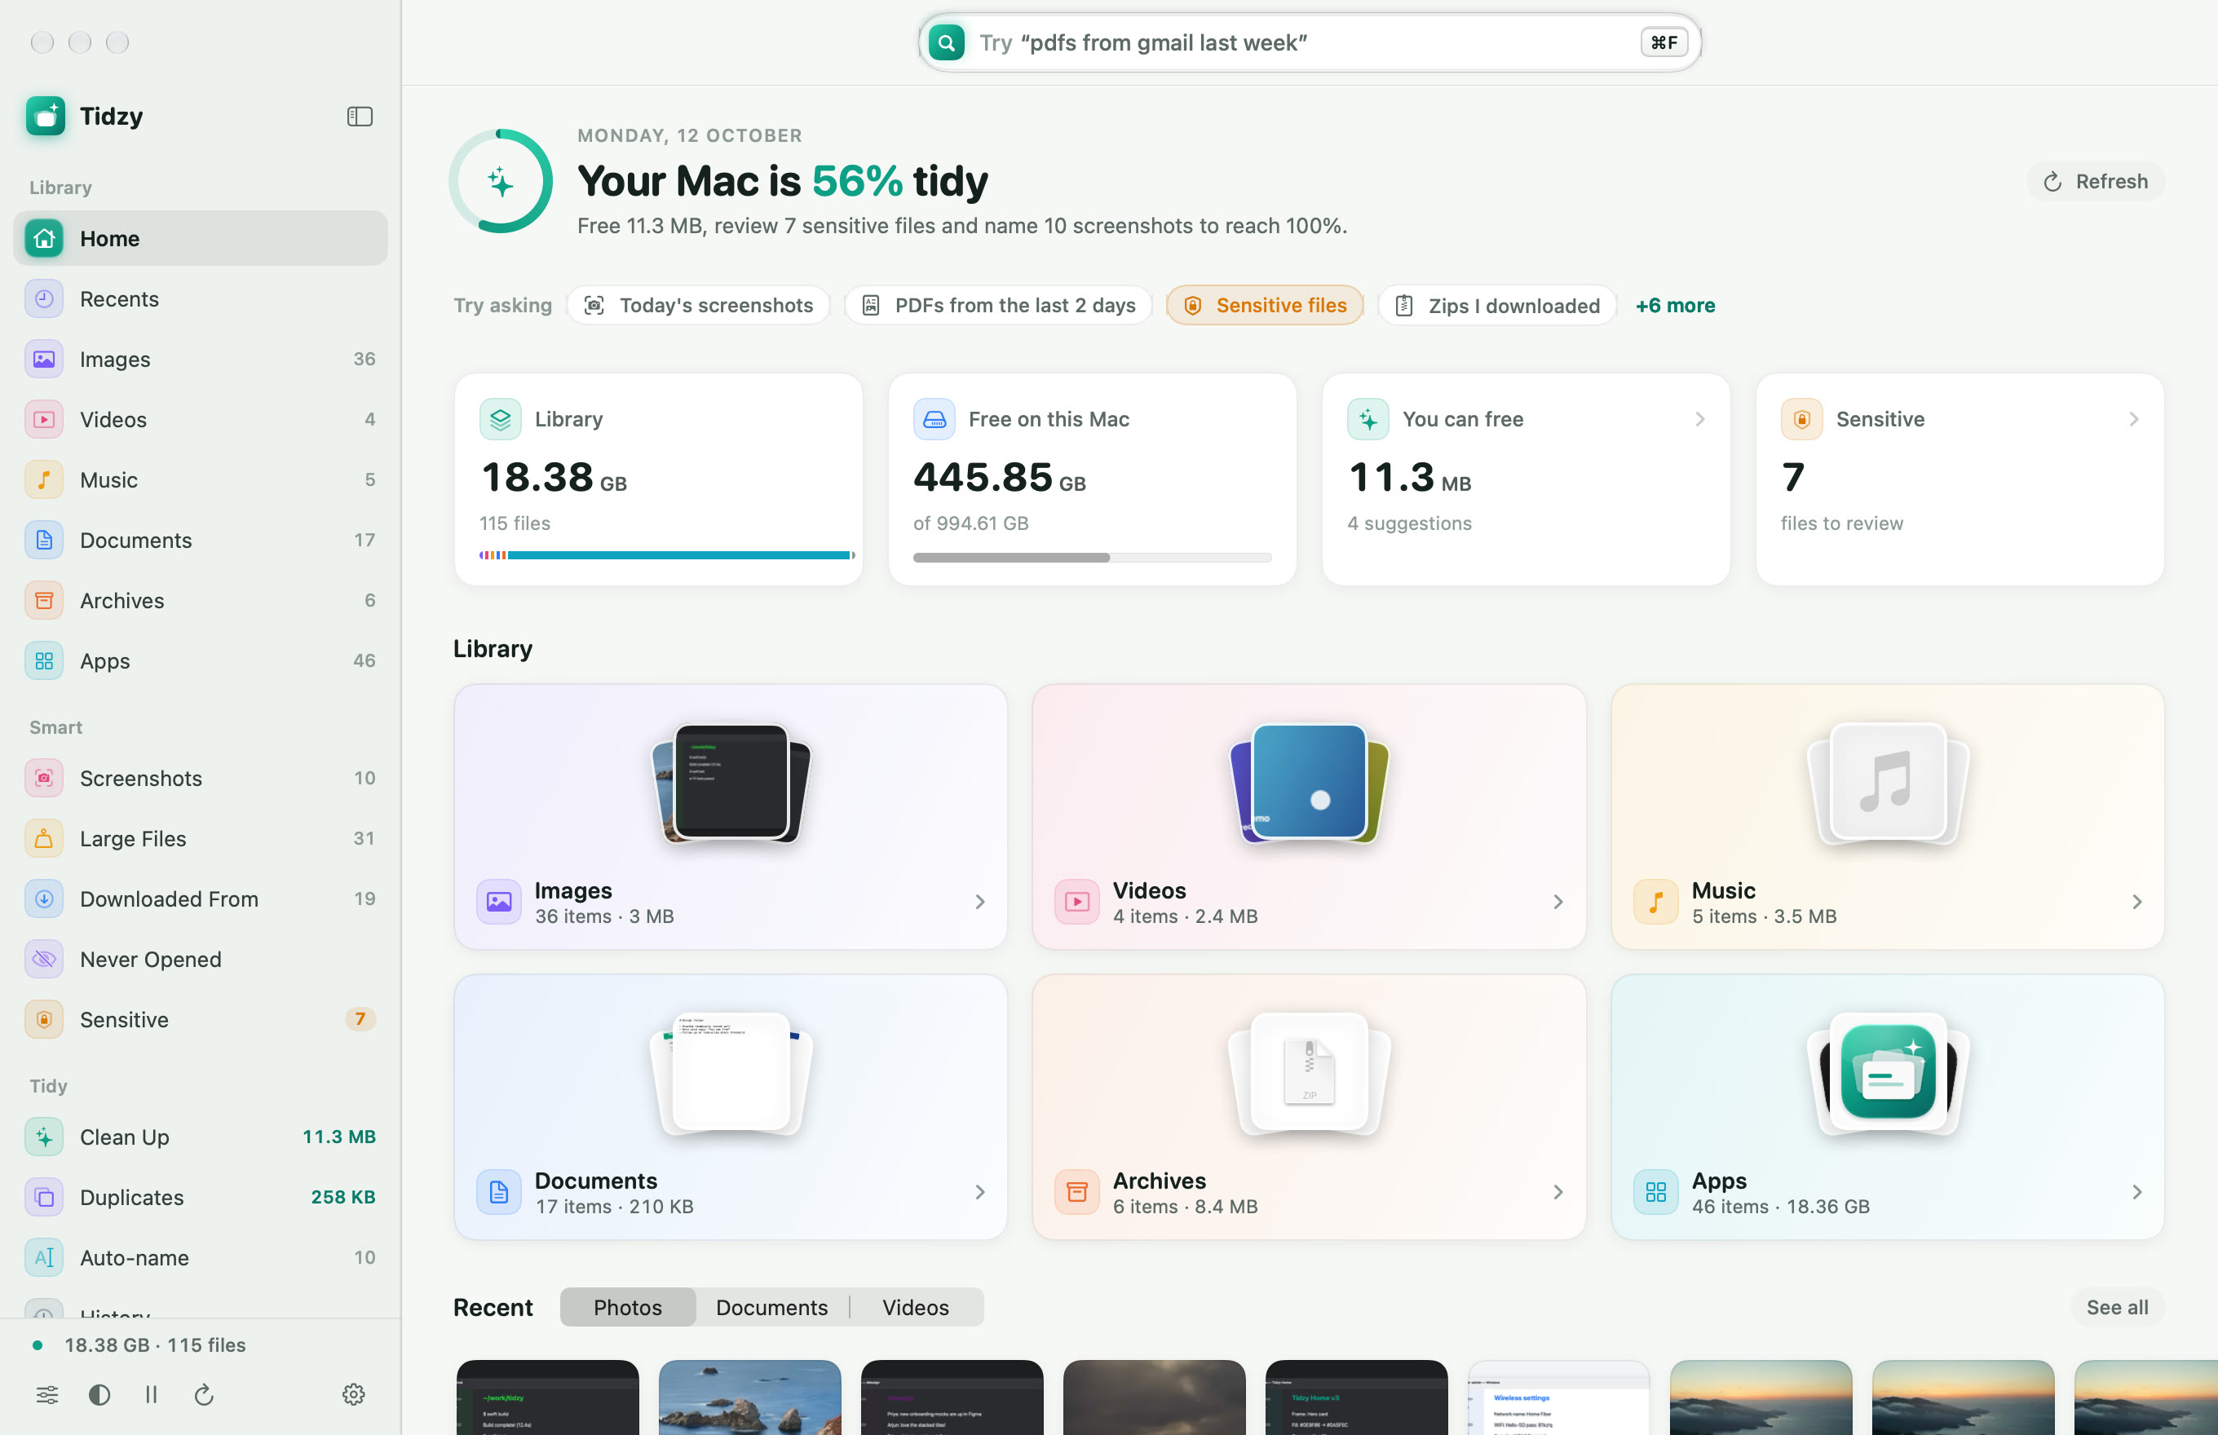The width and height of the screenshot is (2218, 1435).
Task: Click the Free on this Mac progress bar
Action: (1092, 557)
